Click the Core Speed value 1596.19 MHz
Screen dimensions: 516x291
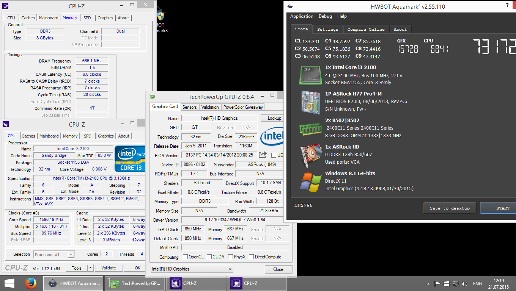coord(51,219)
